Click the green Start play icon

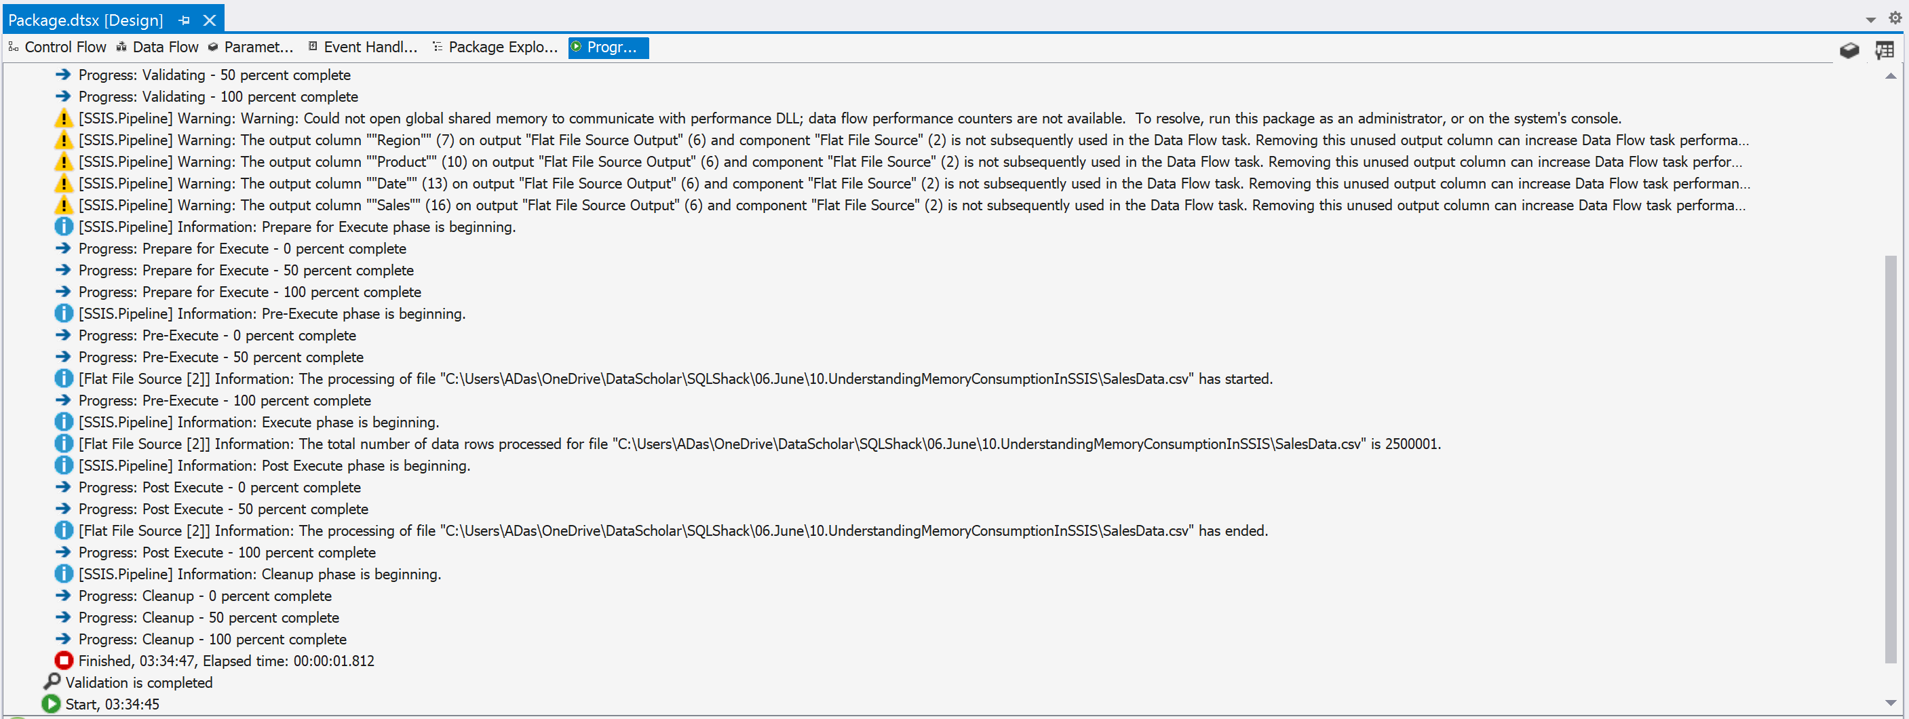point(51,704)
